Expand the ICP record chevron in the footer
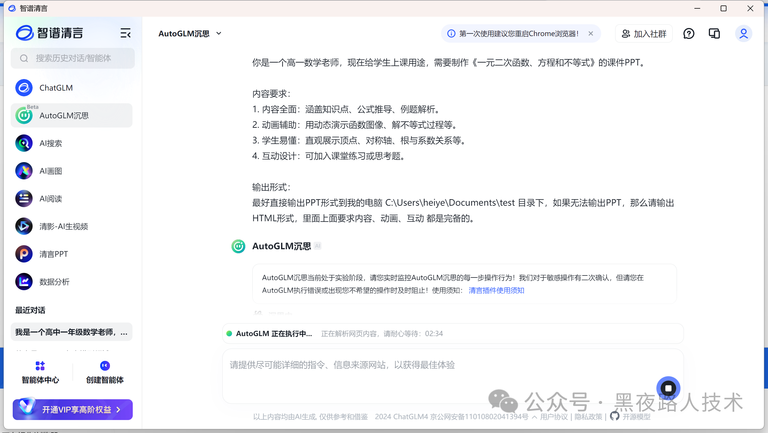This screenshot has width=768, height=433. (534, 417)
